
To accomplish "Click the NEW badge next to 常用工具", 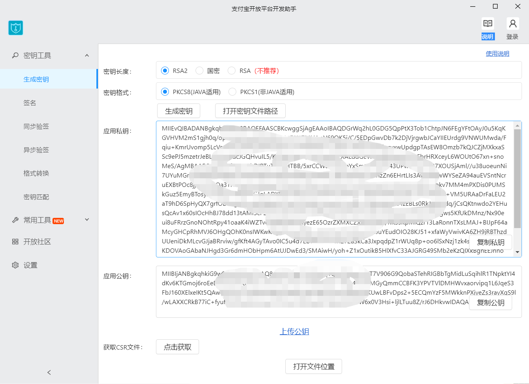I will (58, 221).
